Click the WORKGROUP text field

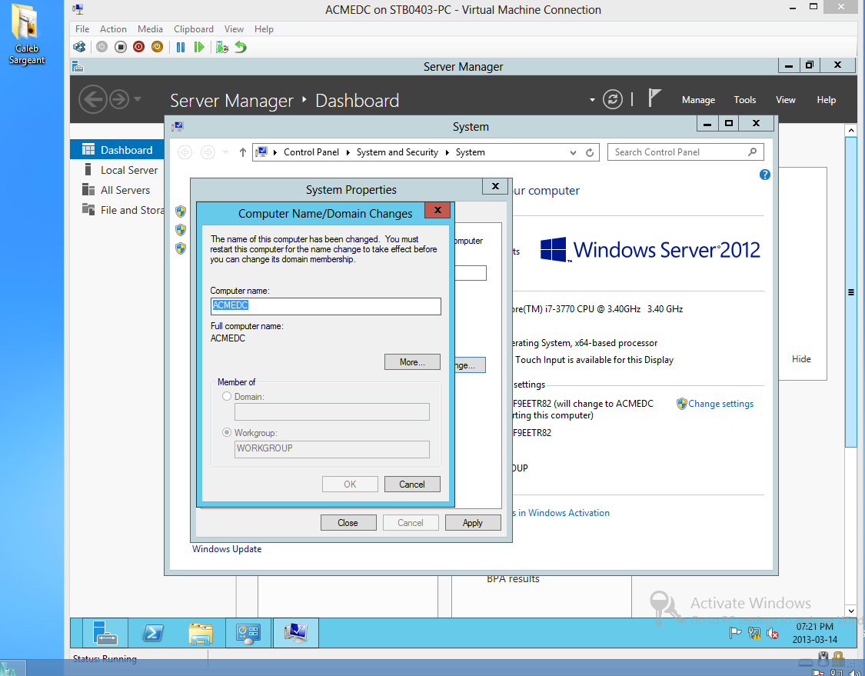(332, 448)
